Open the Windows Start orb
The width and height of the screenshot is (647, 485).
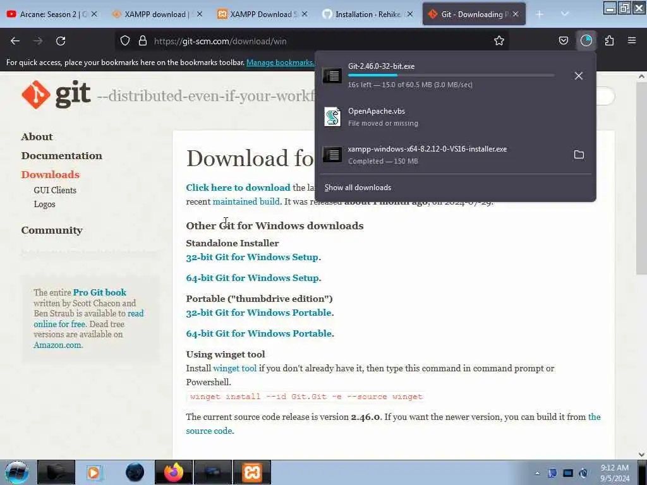(x=17, y=472)
